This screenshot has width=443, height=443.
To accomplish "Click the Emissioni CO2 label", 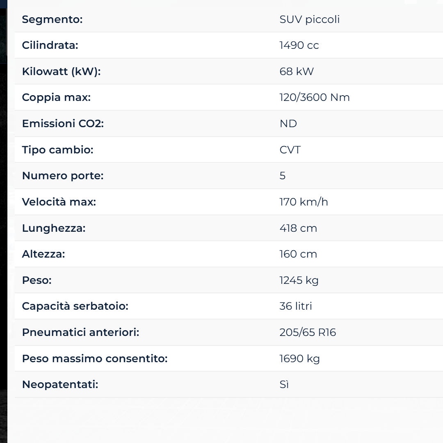I will [63, 123].
